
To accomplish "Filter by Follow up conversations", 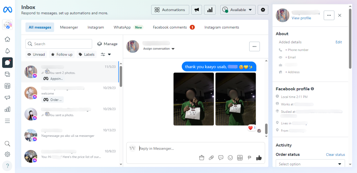I will click(62, 54).
